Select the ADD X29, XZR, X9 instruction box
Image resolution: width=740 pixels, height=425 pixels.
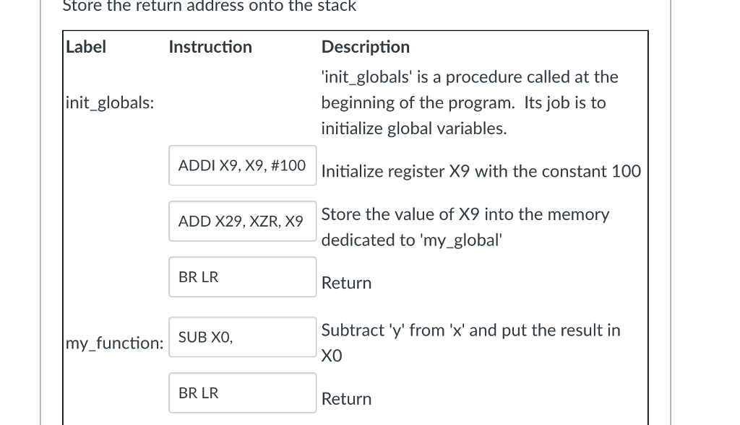[242, 221]
